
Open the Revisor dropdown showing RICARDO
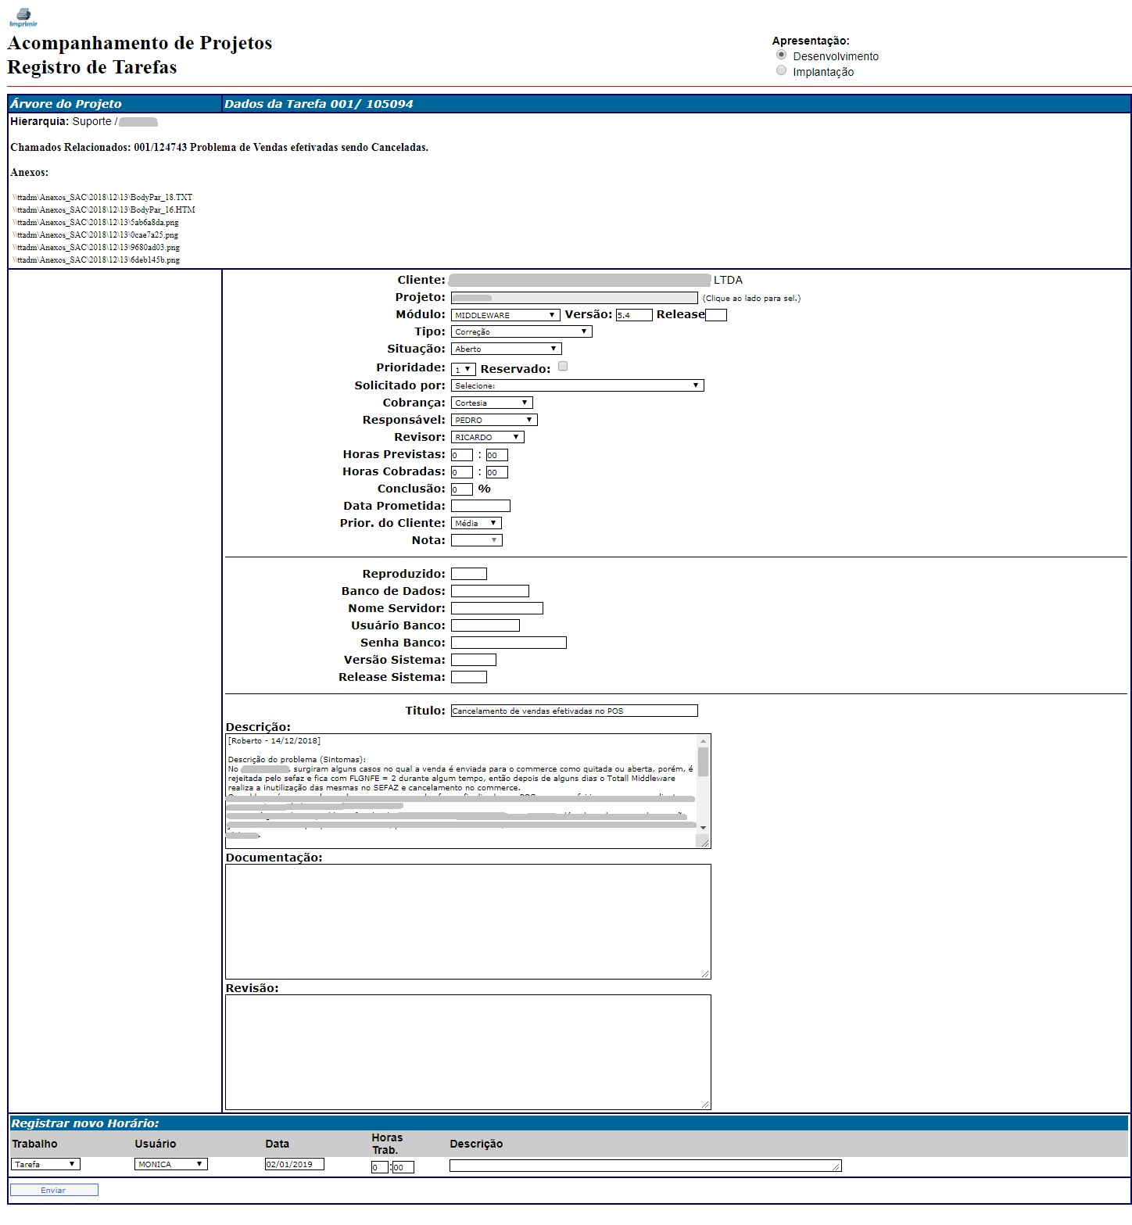487,437
